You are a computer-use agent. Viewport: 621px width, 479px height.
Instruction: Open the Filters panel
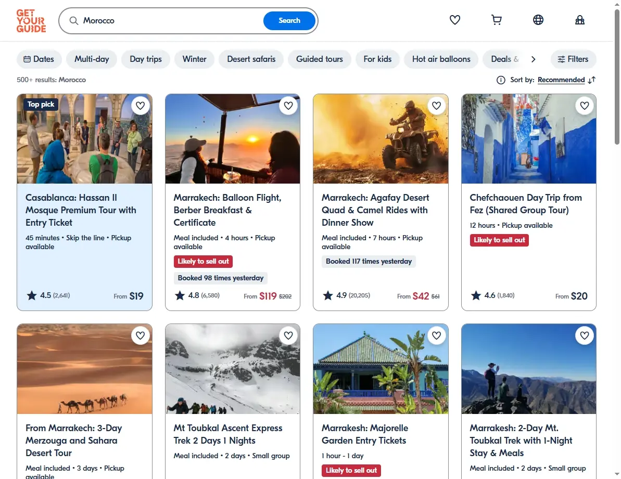pos(573,59)
